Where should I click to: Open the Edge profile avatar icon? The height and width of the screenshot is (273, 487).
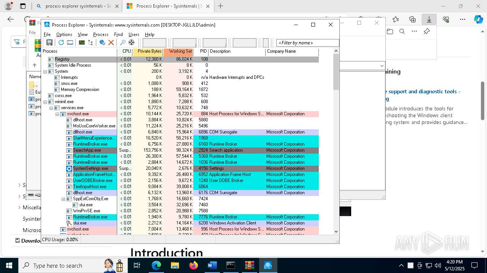click(8, 6)
